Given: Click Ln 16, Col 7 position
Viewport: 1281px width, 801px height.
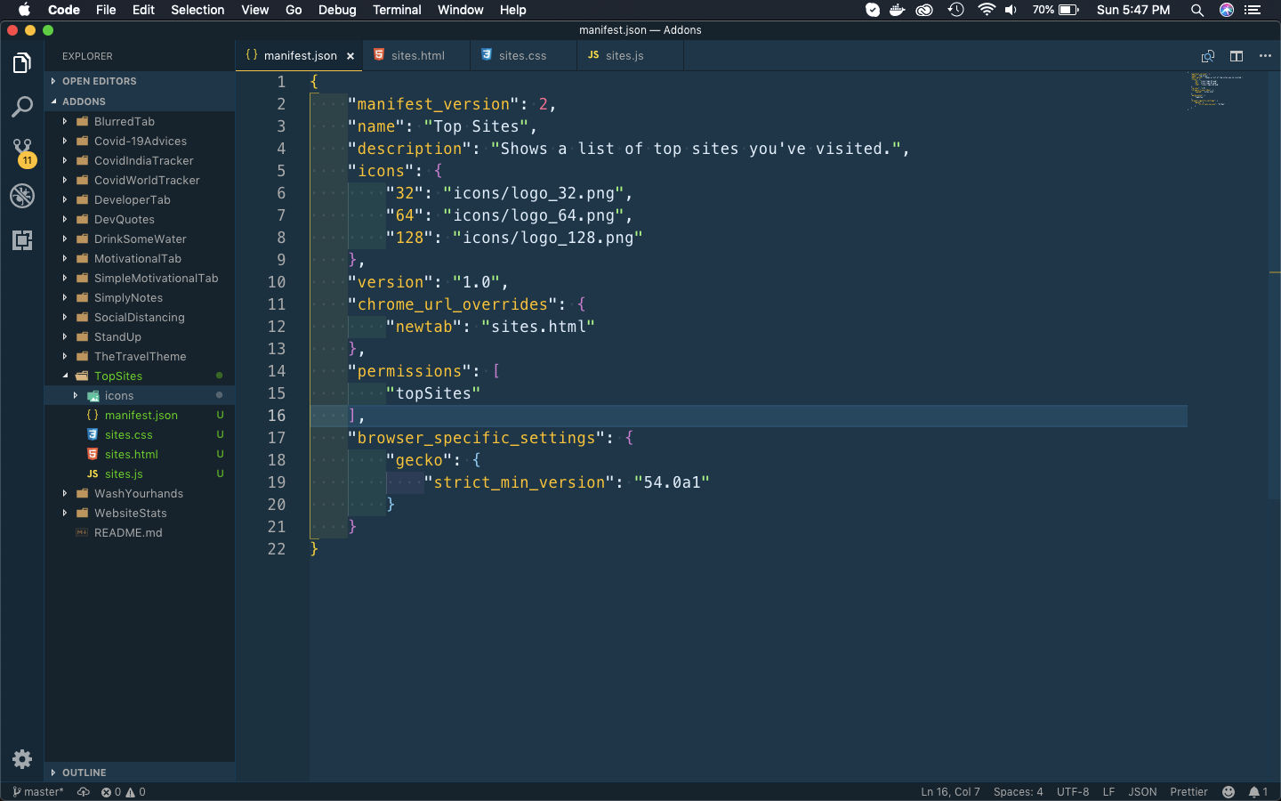Looking at the screenshot, I should [x=950, y=792].
